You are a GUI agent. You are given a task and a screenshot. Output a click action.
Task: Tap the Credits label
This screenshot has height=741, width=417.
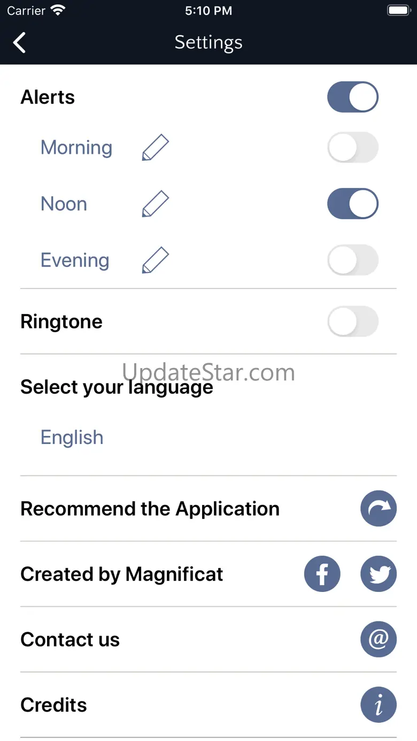point(53,705)
